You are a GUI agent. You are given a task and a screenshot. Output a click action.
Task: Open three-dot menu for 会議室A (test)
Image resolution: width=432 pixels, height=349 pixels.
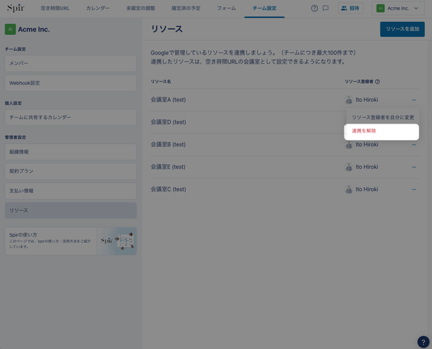(x=414, y=100)
